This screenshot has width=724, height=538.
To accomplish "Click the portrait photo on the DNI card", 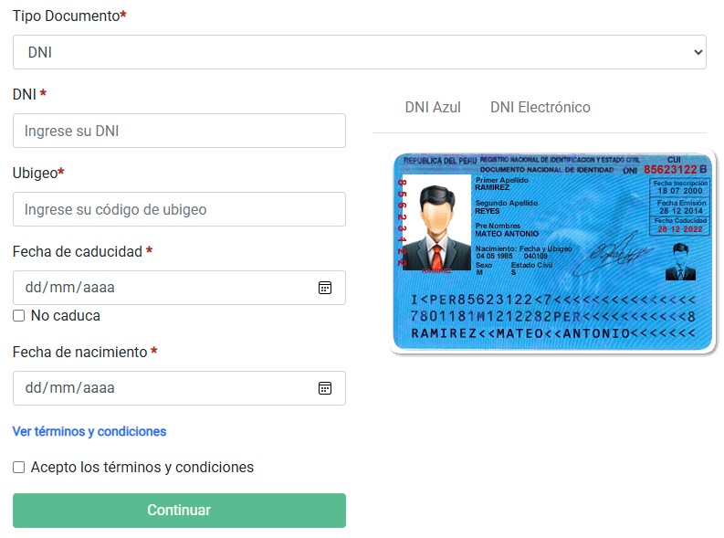I will (437, 223).
